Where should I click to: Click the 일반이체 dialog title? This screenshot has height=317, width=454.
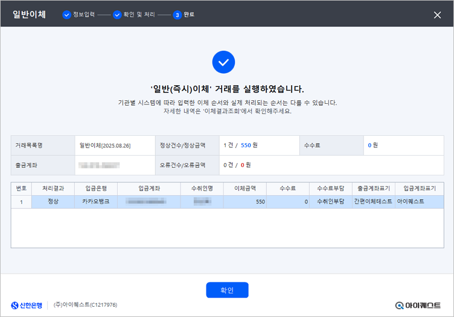(x=29, y=14)
